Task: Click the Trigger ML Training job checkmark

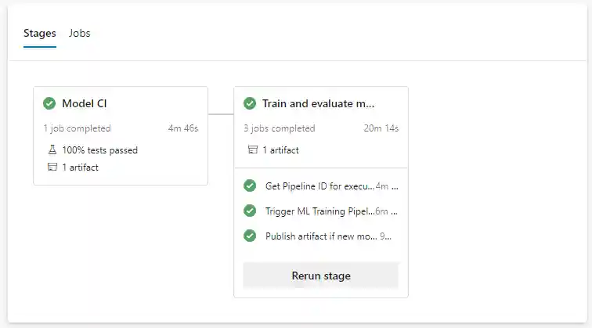Action: pyautogui.click(x=250, y=211)
